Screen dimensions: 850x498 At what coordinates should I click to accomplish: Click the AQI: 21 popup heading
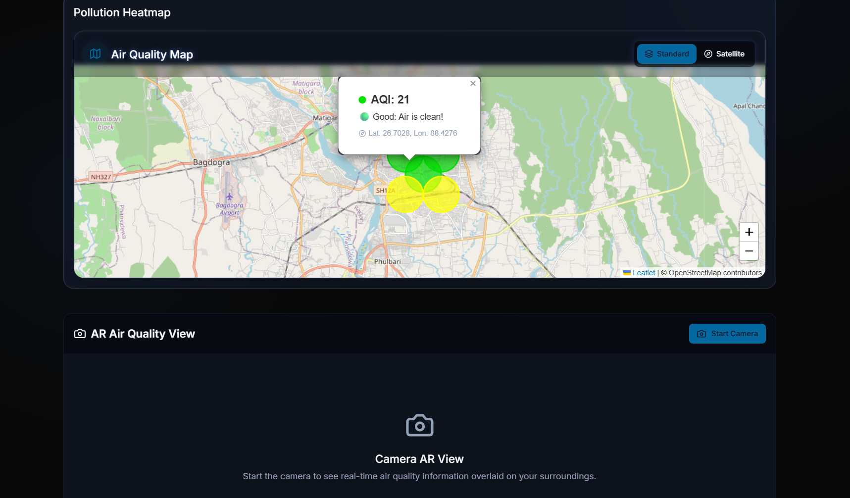click(x=390, y=100)
